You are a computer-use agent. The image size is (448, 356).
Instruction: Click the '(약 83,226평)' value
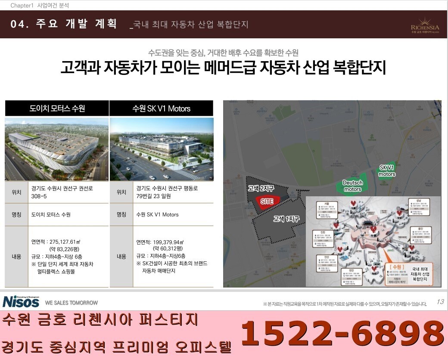(65, 249)
